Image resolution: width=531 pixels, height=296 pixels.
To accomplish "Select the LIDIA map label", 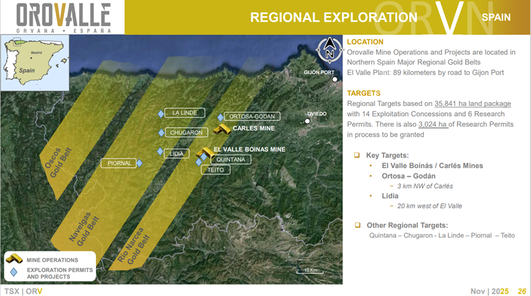I will [x=176, y=154].
